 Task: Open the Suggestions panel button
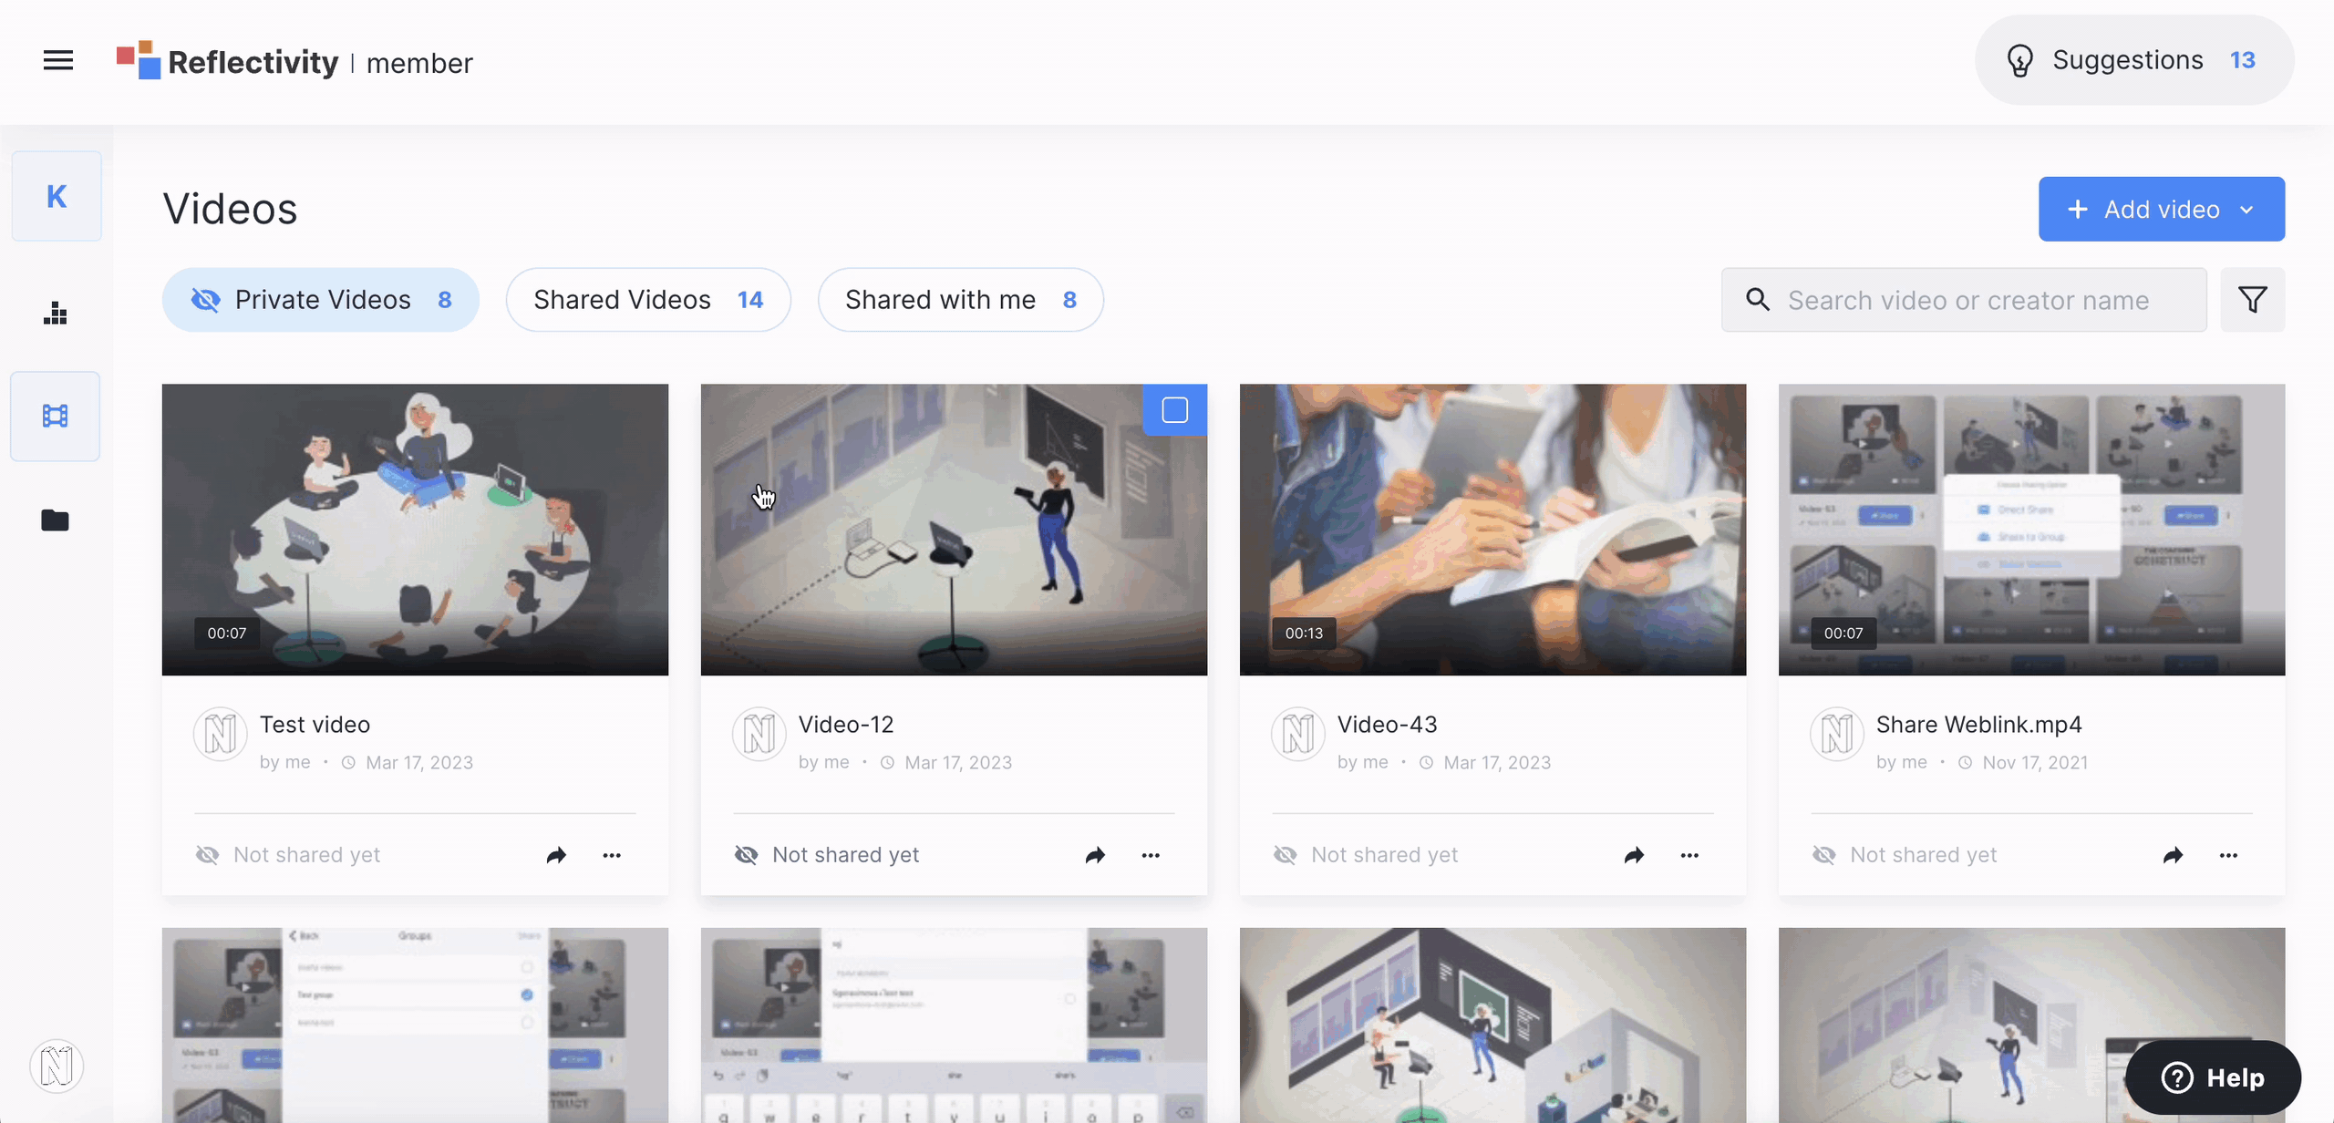click(x=2133, y=60)
